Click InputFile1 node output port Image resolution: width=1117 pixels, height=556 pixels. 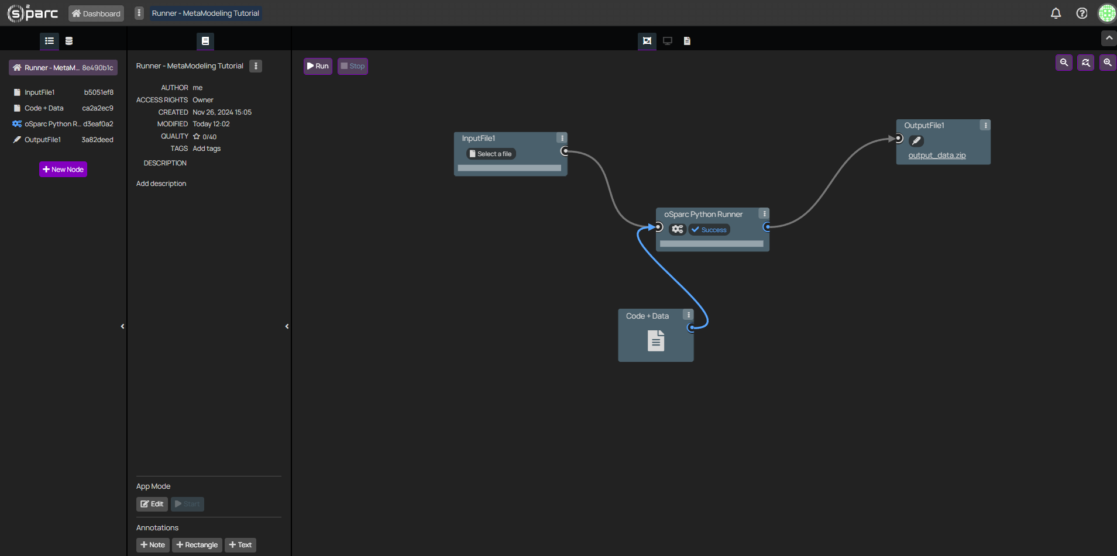tap(565, 151)
